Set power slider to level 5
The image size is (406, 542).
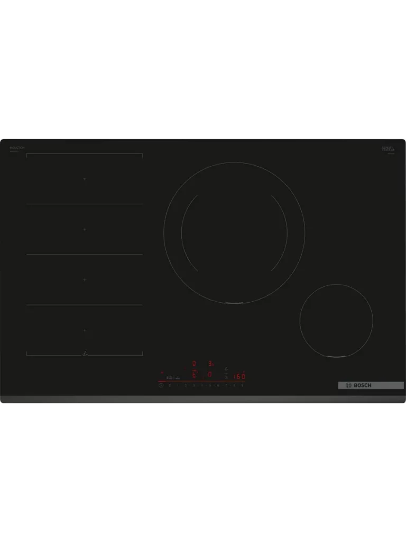(210, 385)
